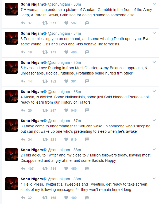159x204 pixels.
Task: Open Sonu Nigam profile name on first tweet
Action: click(x=32, y=5)
